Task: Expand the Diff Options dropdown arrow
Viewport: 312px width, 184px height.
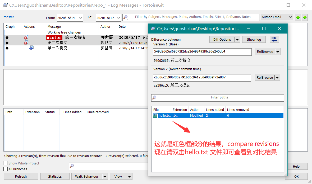Action: [x=237, y=40]
